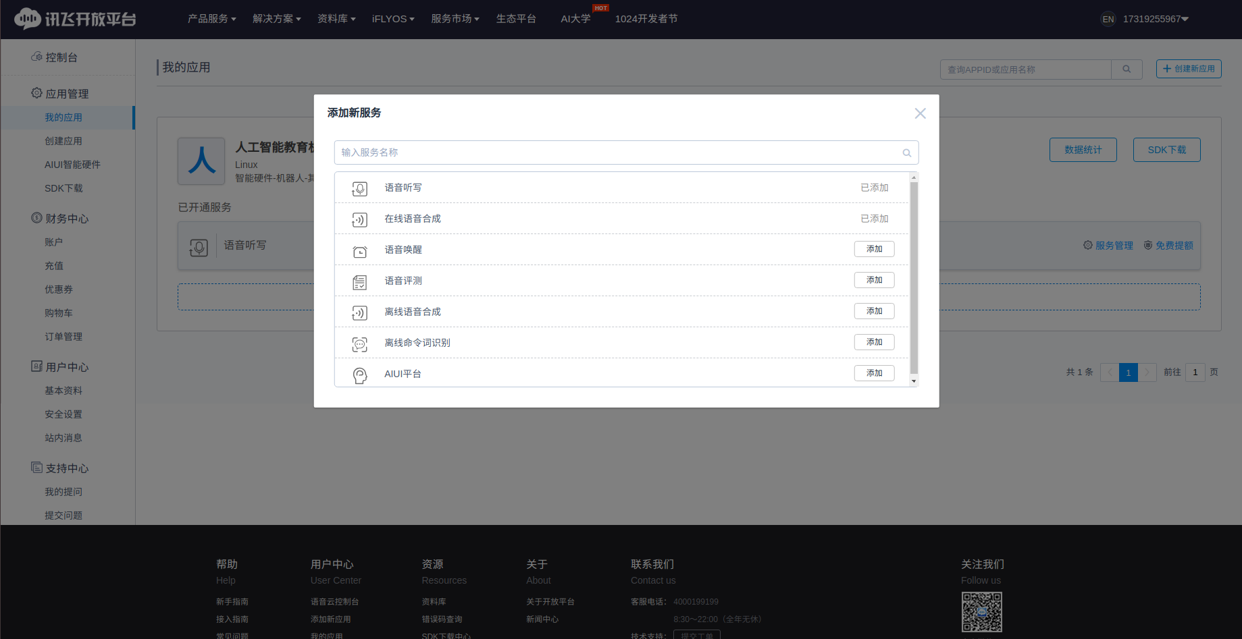Click the 讯飞开放平台 logo

coord(74,18)
